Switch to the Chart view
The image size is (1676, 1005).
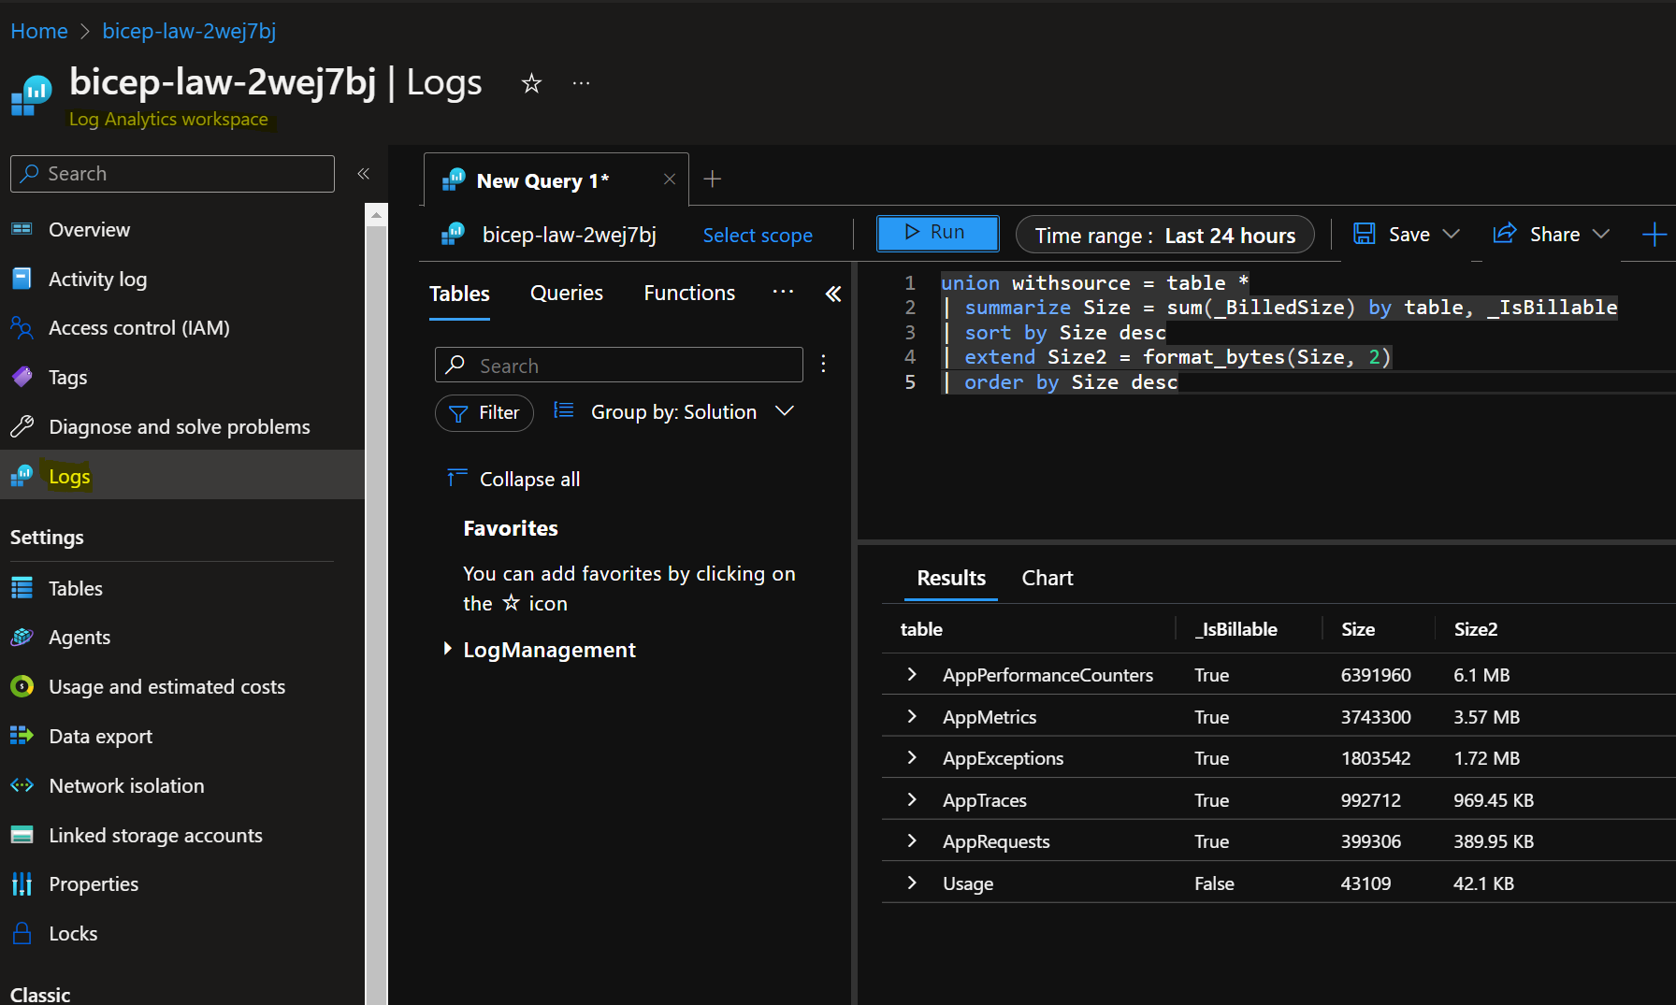coord(1047,579)
